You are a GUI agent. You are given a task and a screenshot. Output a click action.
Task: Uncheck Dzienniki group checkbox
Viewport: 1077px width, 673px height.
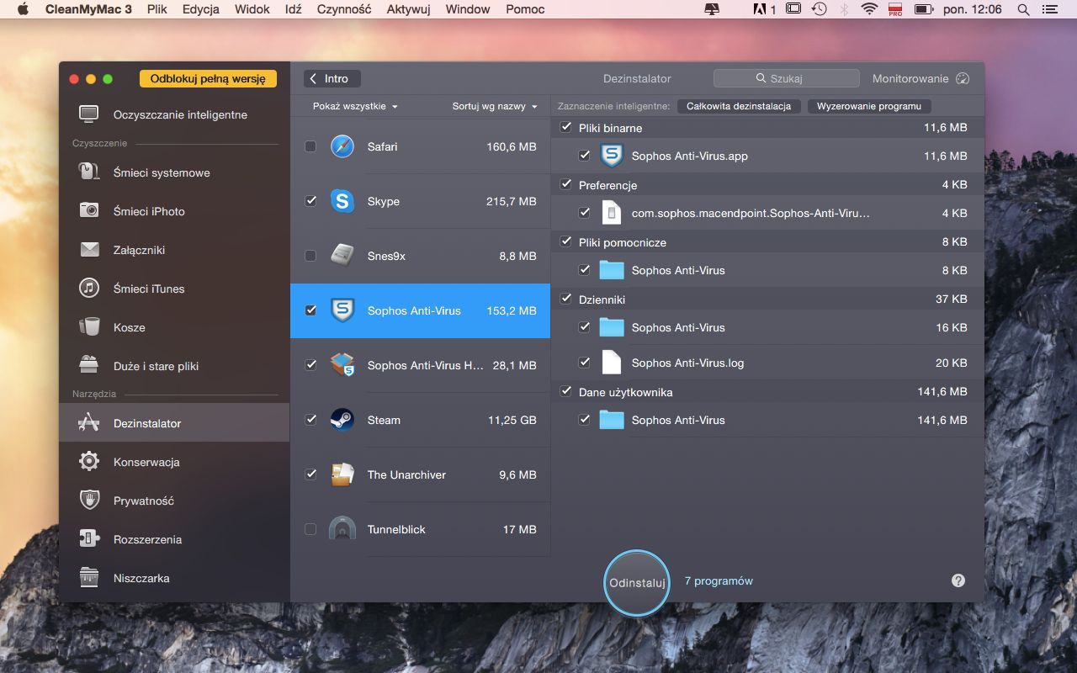pos(565,299)
